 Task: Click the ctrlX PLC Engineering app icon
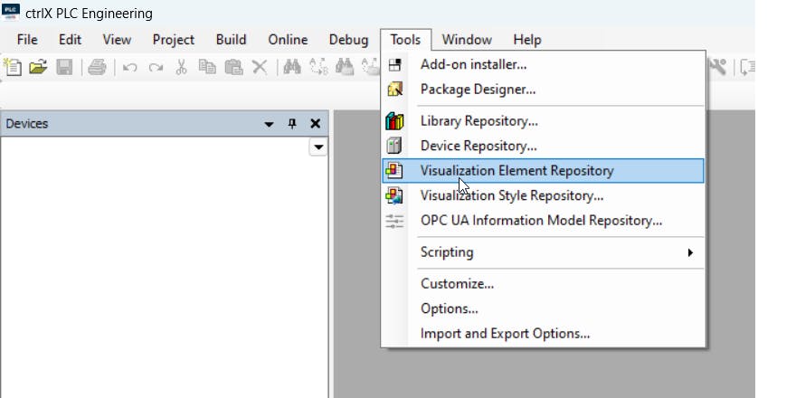click(x=11, y=11)
